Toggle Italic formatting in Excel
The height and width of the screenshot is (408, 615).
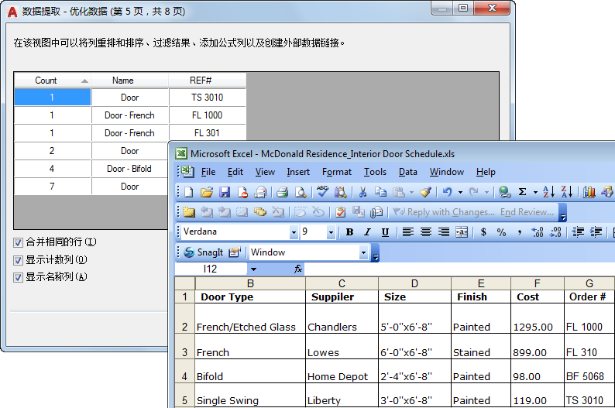[x=367, y=232]
